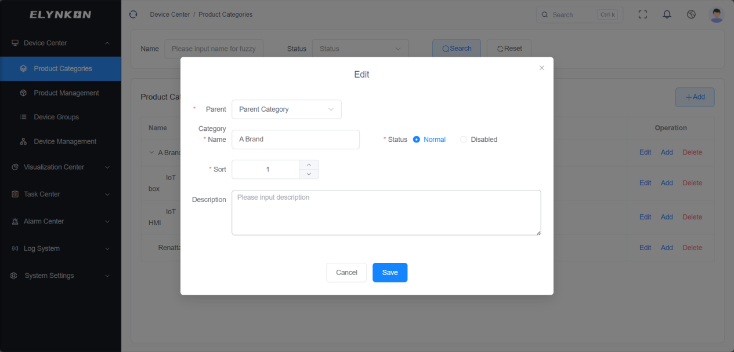Click Add in the Renatta row
Viewport: 734px width, 352px height.
667,248
